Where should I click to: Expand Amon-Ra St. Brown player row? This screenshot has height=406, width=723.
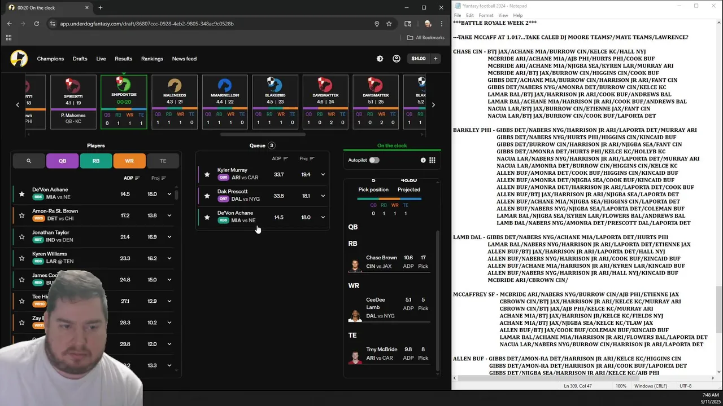(169, 215)
